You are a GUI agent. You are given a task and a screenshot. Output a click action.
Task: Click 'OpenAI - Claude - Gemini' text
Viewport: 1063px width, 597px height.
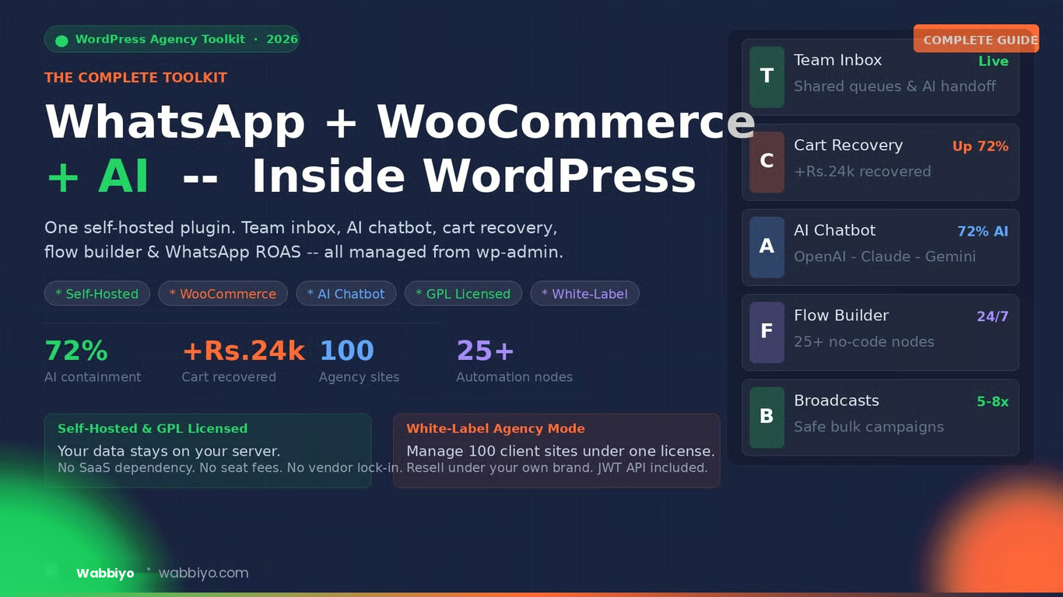click(x=885, y=257)
